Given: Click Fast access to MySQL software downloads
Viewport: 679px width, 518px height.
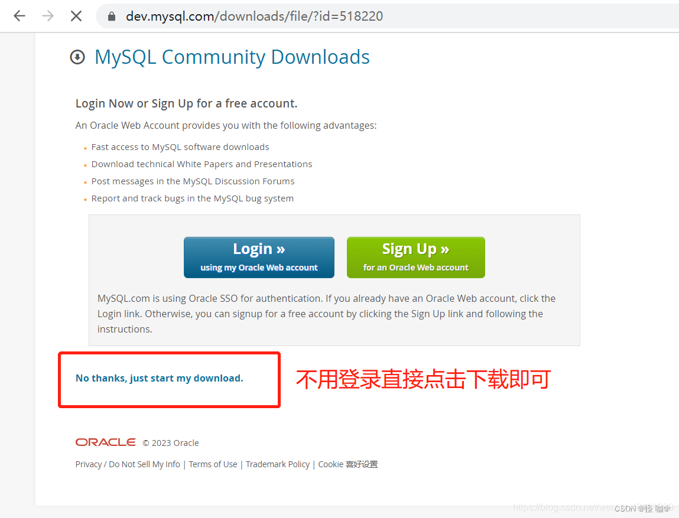Looking at the screenshot, I should (180, 147).
